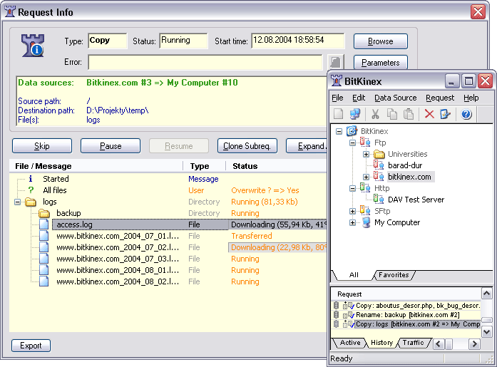Click the logs folder icon in file list
Screen dimensions: 497x367
31,202
